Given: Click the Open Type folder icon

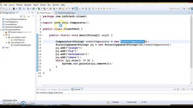Looking at the screenshot, I should point(60,9).
